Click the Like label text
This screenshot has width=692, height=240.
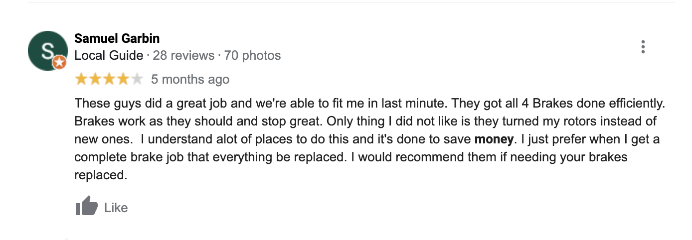(116, 208)
